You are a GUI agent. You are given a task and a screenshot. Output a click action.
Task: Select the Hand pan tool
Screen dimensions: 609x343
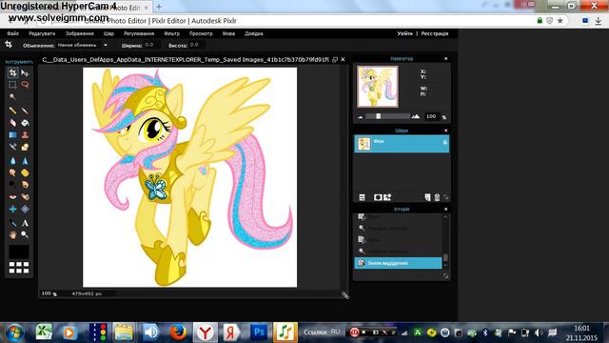point(12,234)
